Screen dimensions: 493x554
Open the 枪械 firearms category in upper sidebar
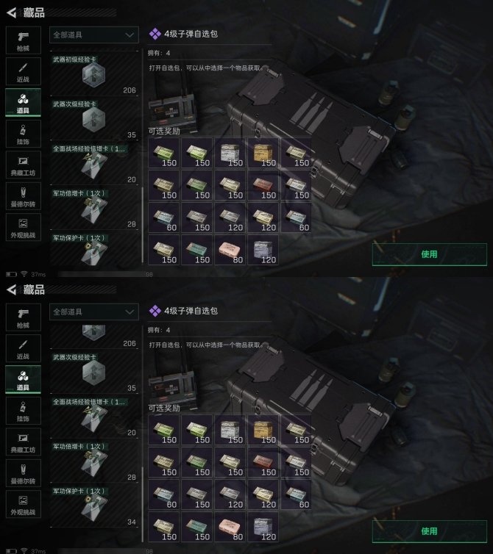(x=23, y=40)
